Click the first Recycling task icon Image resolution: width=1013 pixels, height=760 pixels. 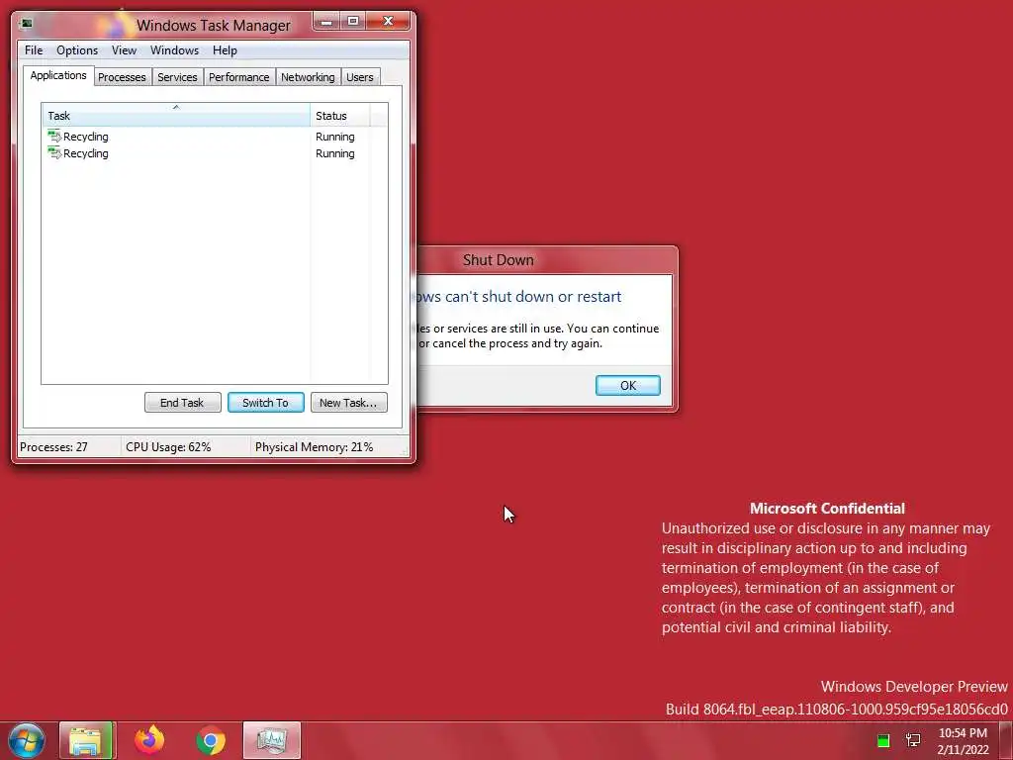[x=54, y=136]
